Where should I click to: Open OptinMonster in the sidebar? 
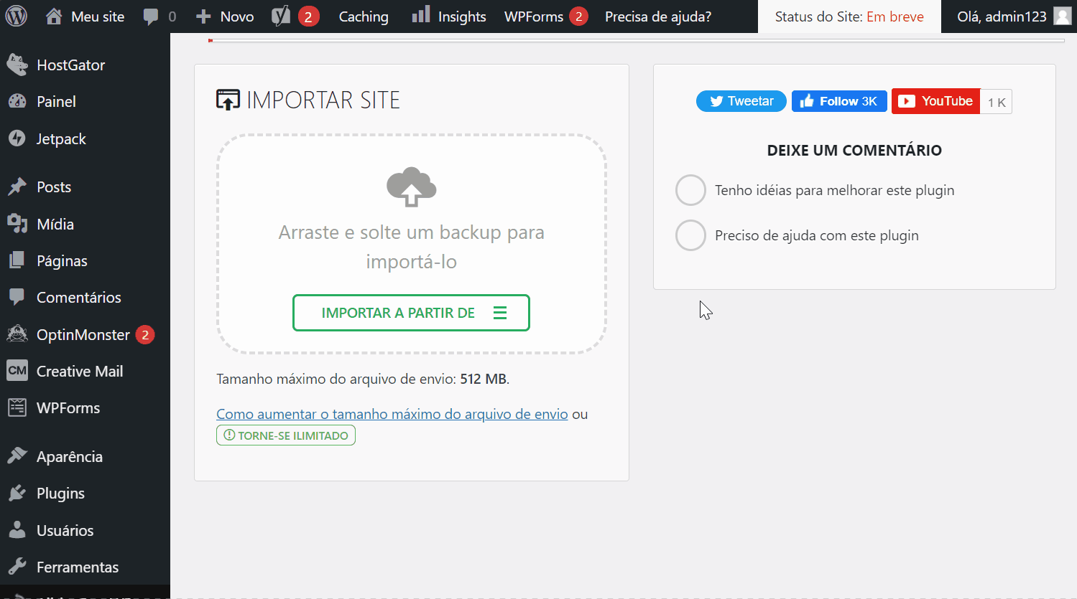pyautogui.click(x=85, y=334)
